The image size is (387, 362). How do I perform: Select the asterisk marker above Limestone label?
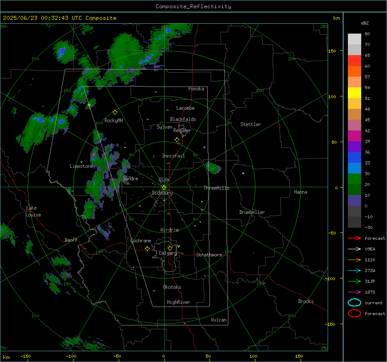[81, 162]
